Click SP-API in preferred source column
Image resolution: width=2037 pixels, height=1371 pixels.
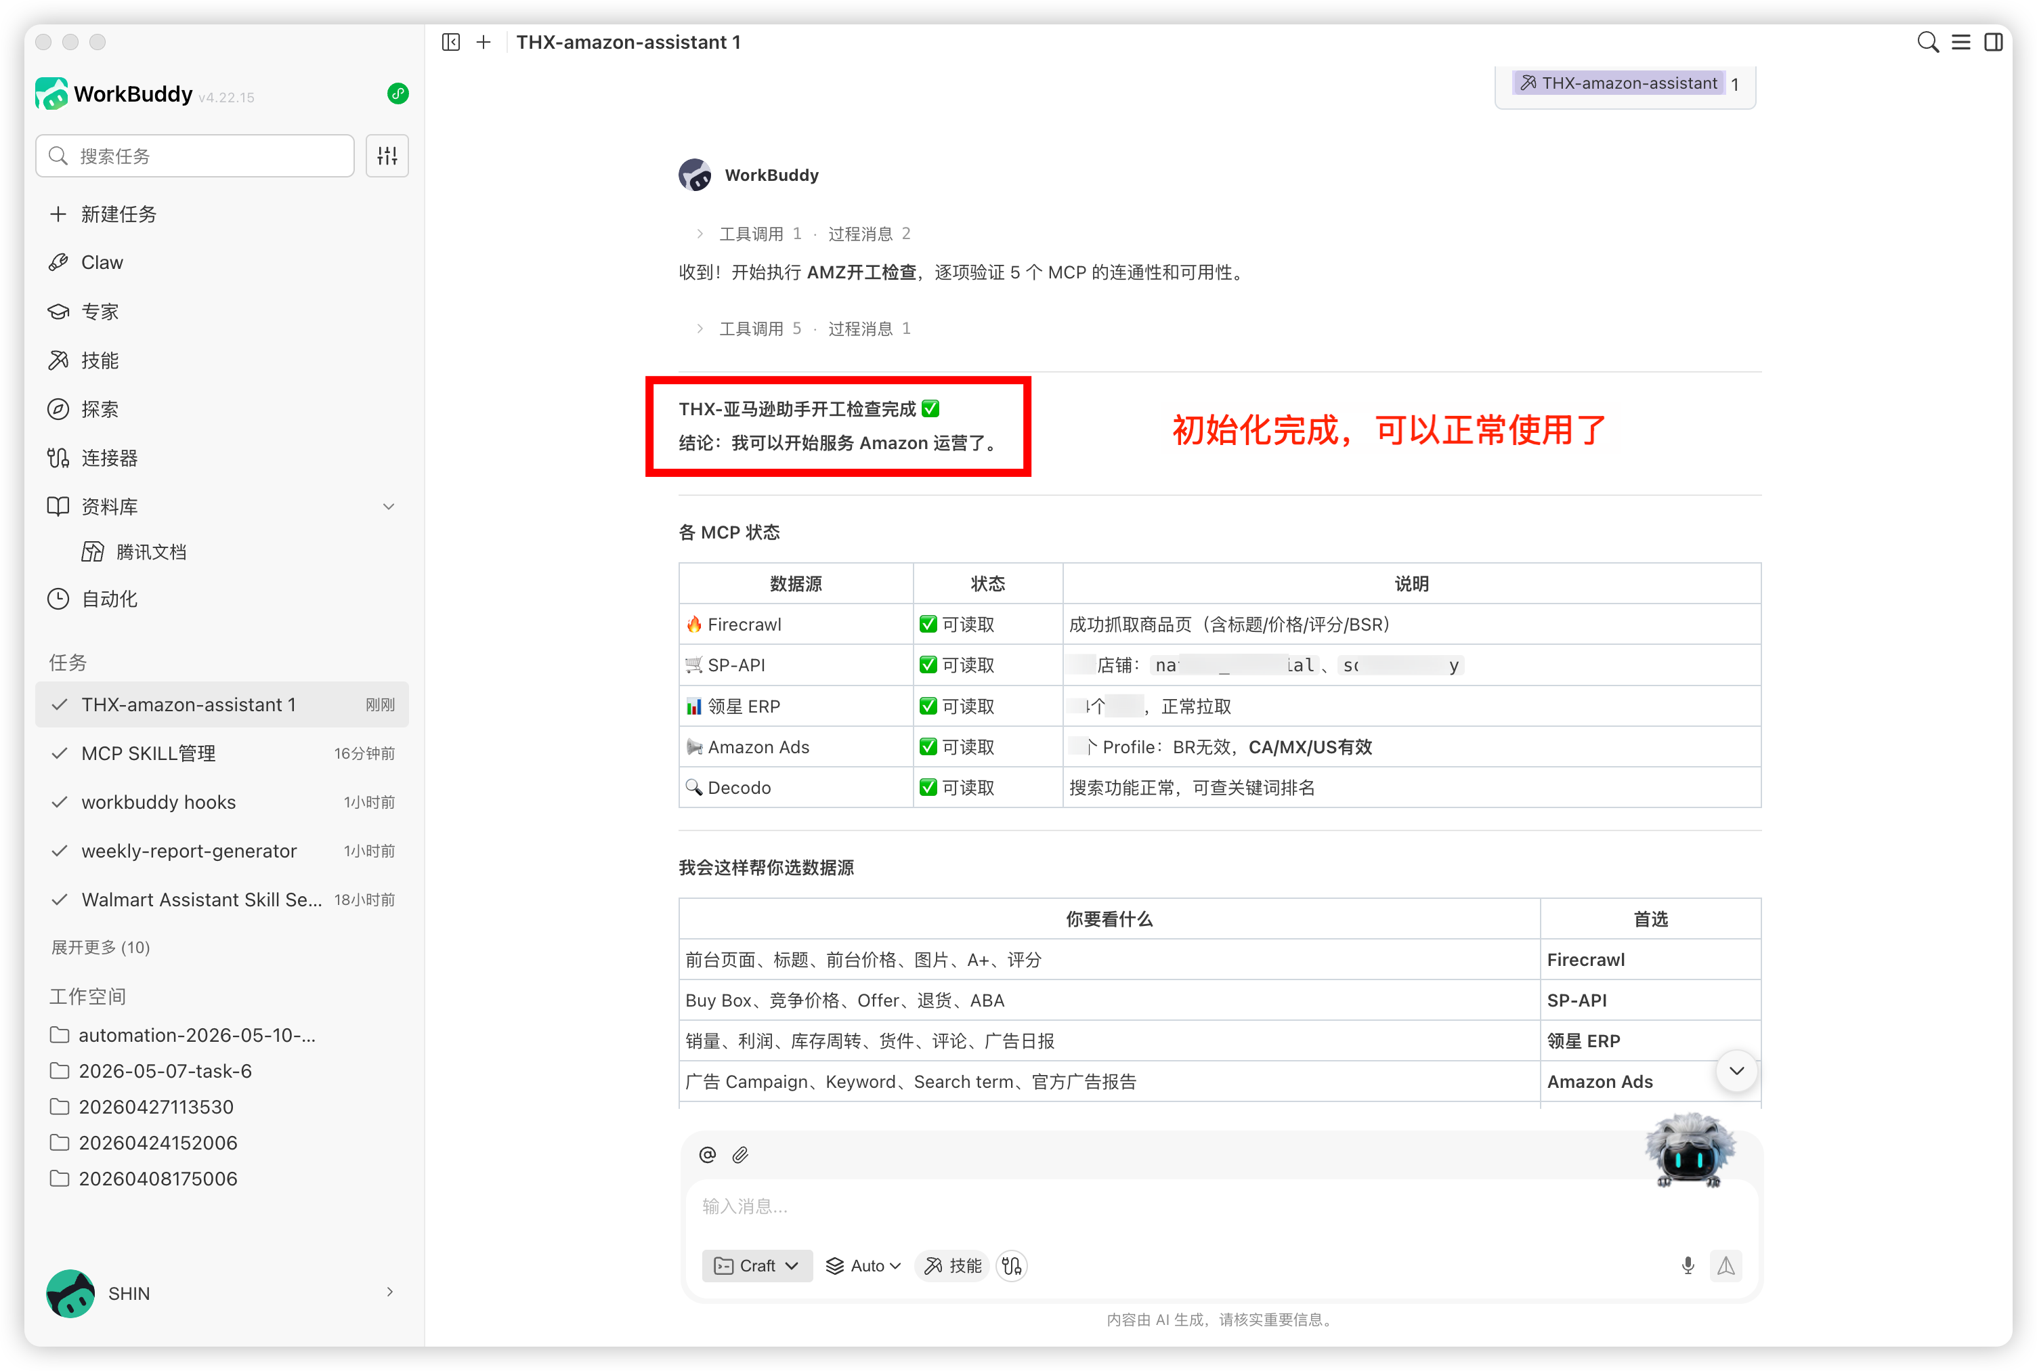click(x=1650, y=1000)
